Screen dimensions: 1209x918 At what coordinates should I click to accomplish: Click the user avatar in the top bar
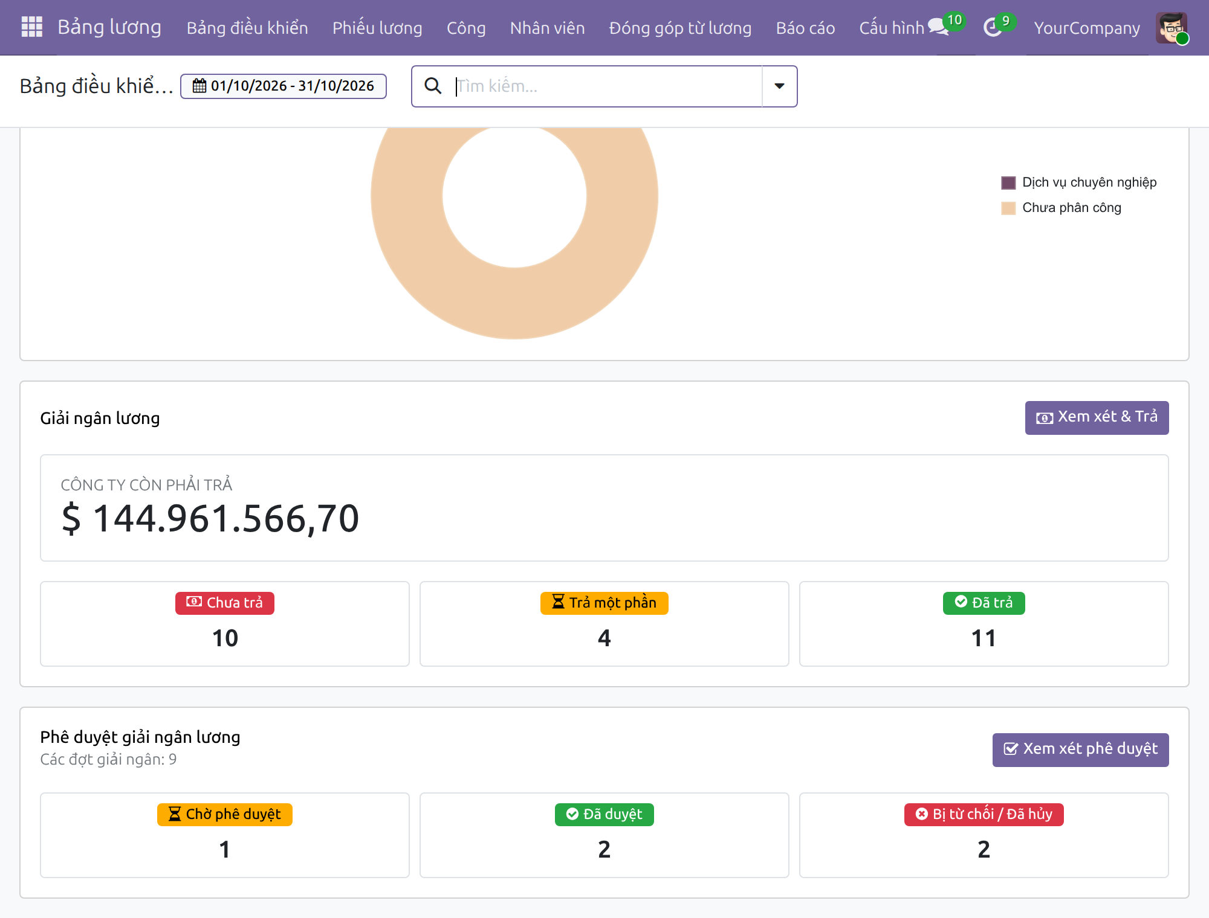[1172, 27]
